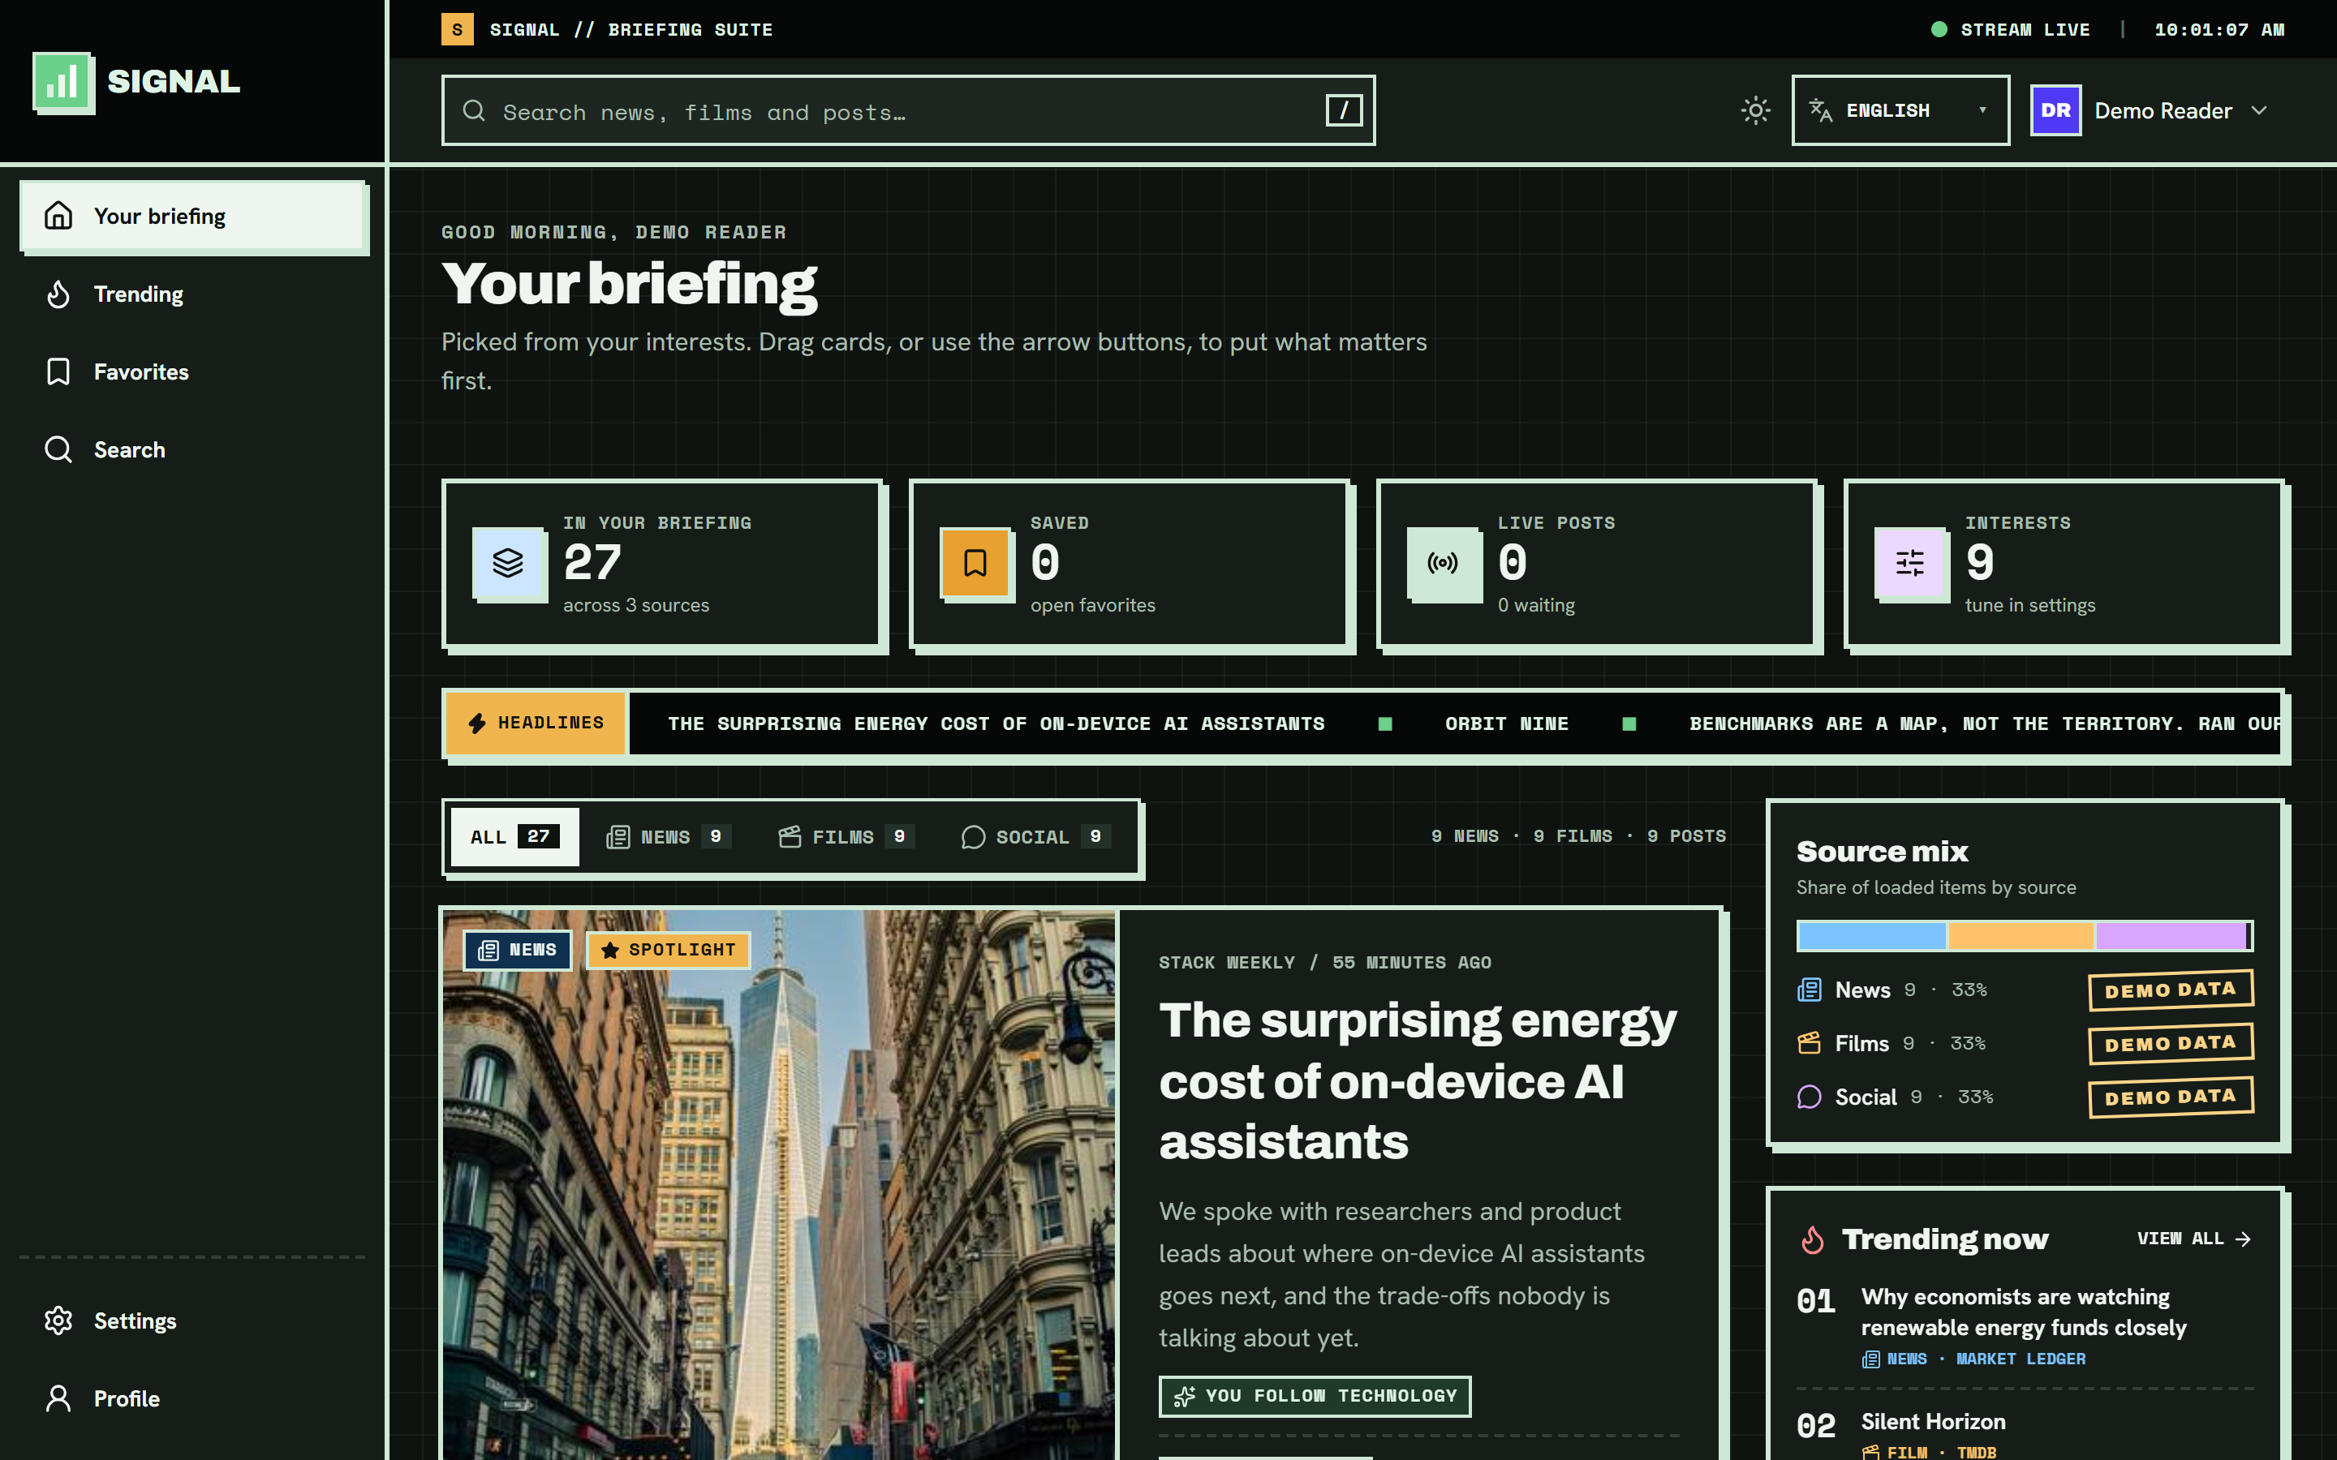The image size is (2337, 1460).
Task: Open the English language dropdown
Action: pyautogui.click(x=1900, y=110)
